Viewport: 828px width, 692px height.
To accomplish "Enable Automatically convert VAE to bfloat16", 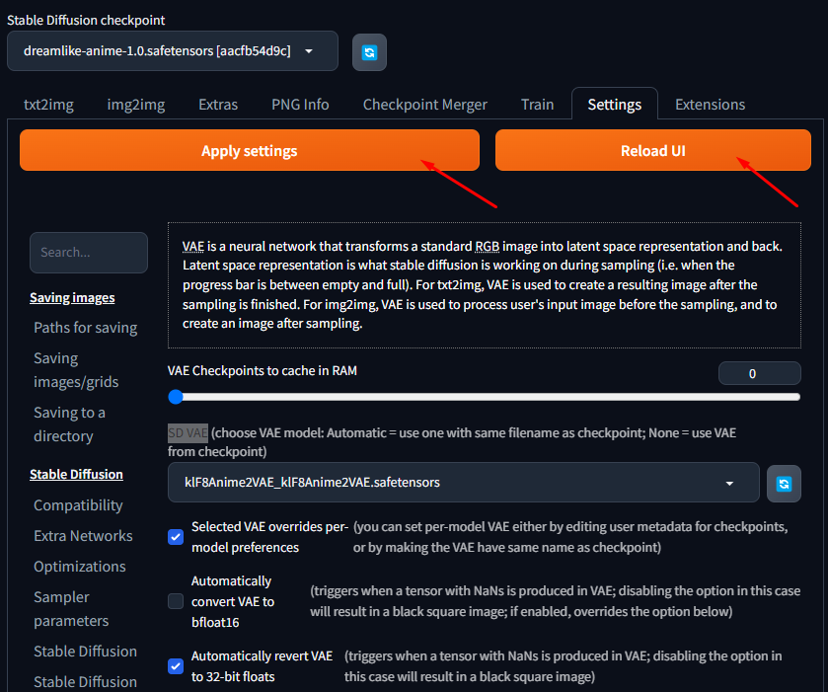I will coord(176,601).
